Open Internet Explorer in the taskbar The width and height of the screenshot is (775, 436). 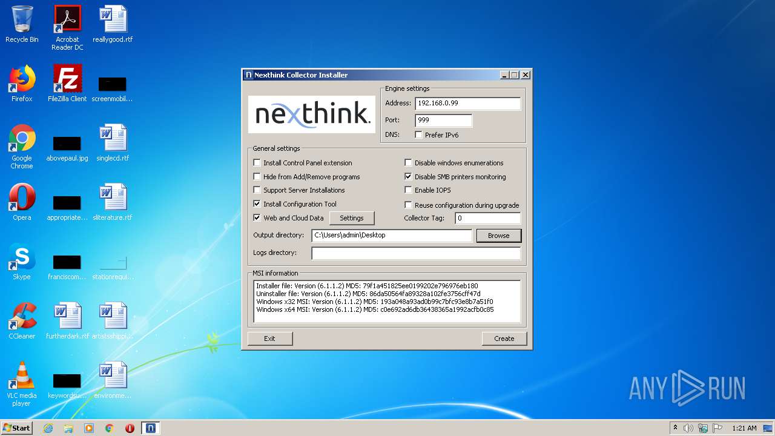pyautogui.click(x=48, y=428)
